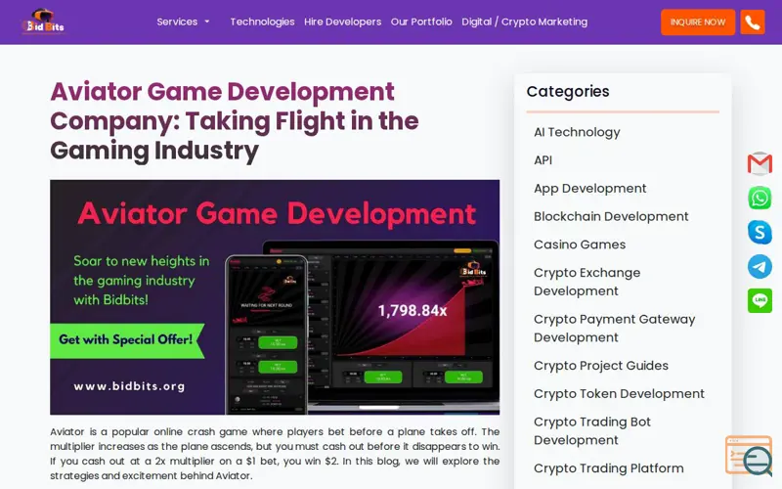Image resolution: width=782 pixels, height=489 pixels.
Task: Click the orange phone call icon
Action: [x=753, y=22]
